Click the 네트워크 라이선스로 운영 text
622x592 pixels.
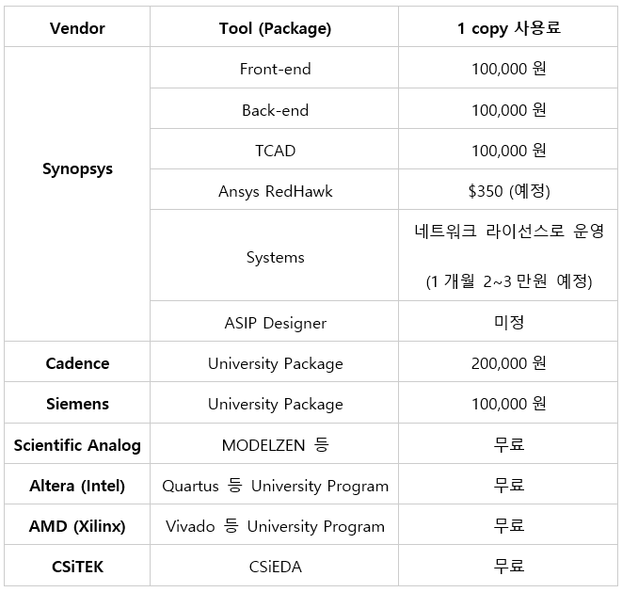click(508, 232)
